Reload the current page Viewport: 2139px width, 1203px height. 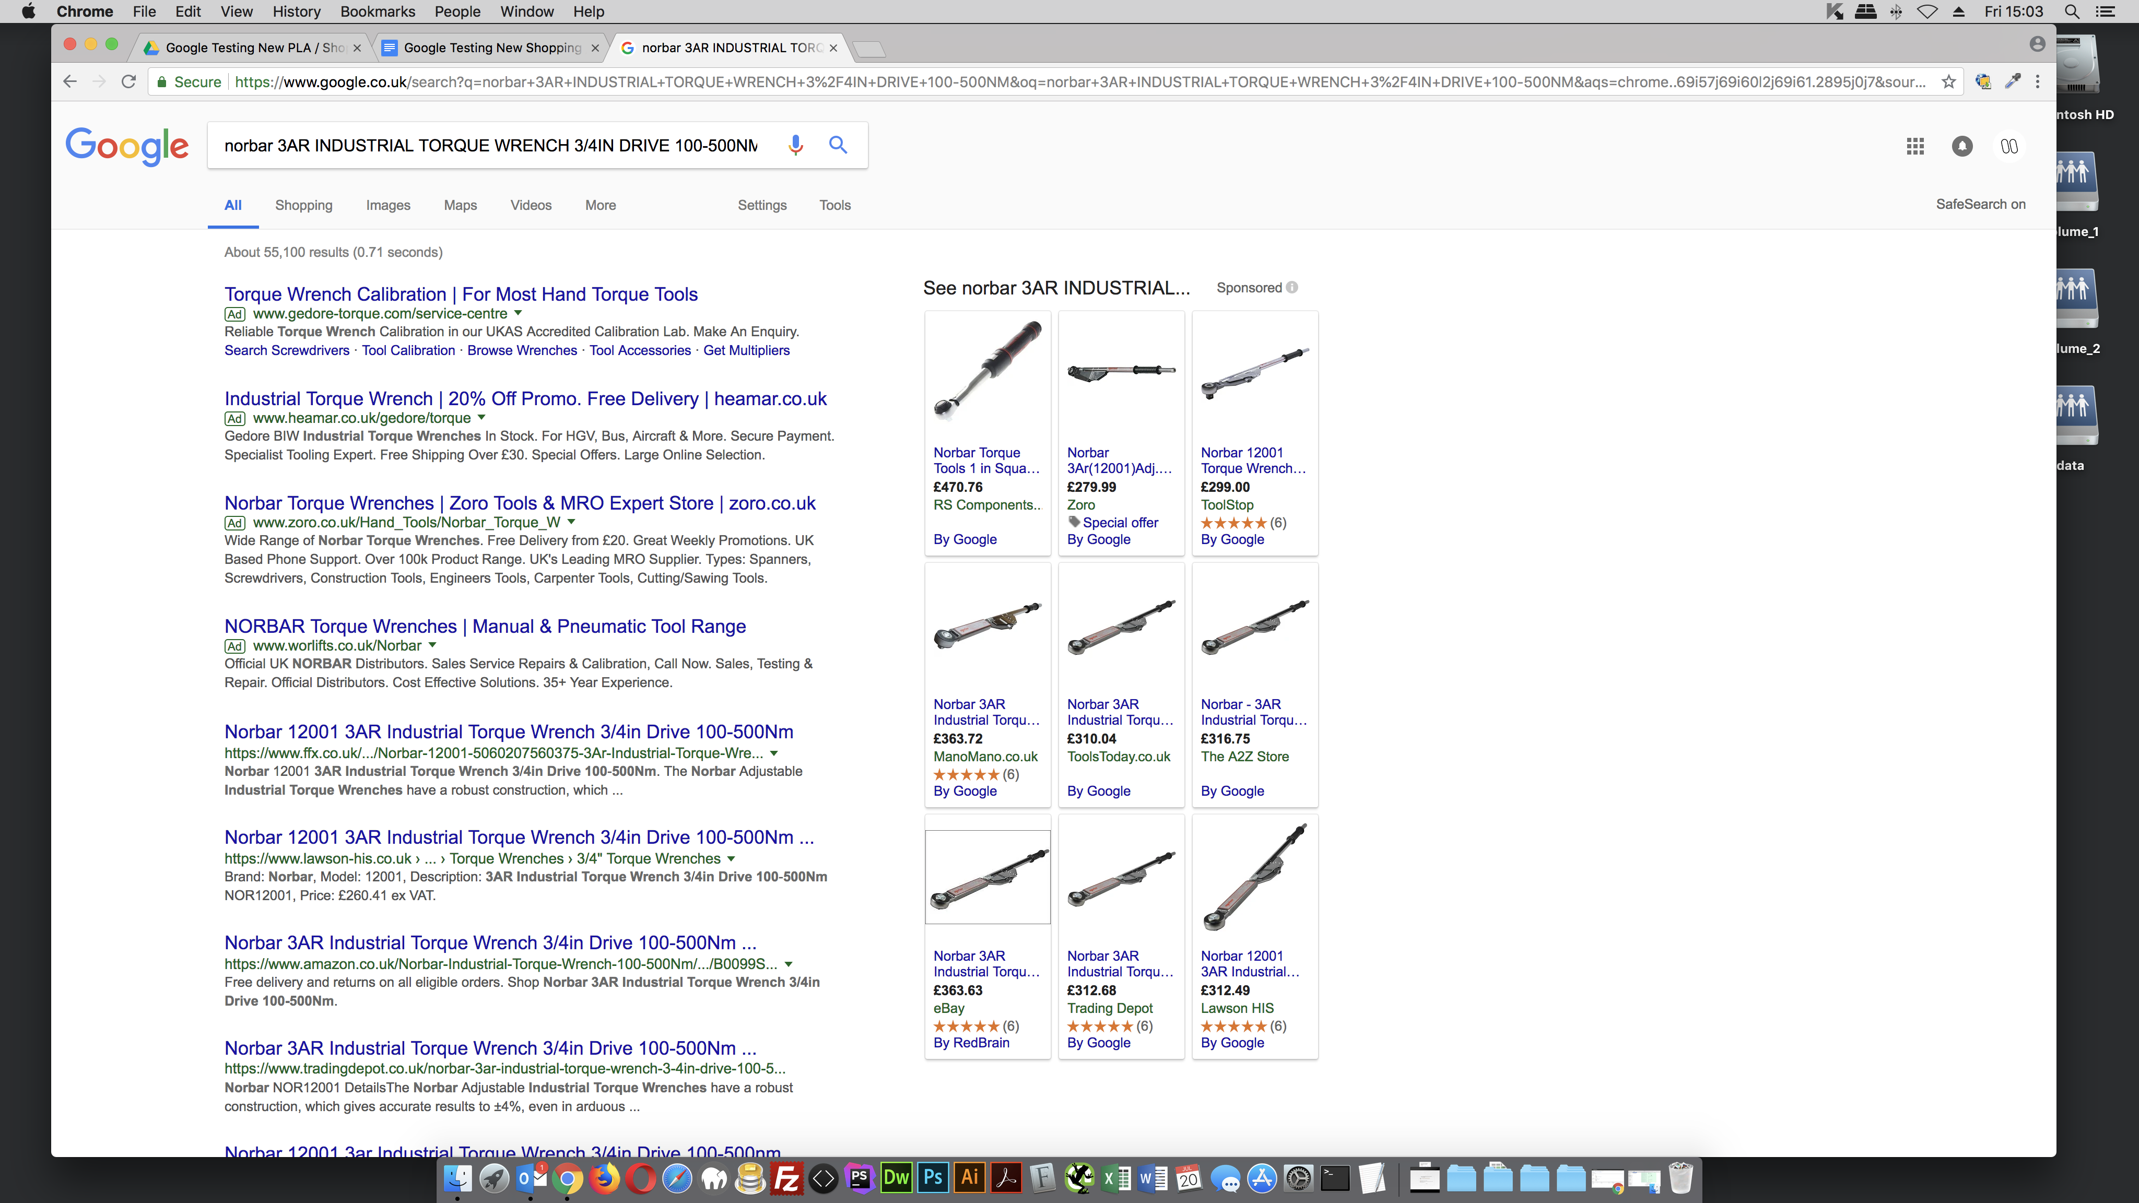point(128,81)
